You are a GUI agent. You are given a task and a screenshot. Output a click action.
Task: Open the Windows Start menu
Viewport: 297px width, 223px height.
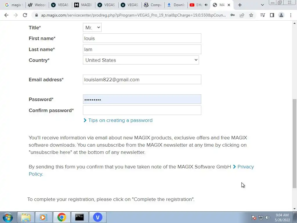pos(8,217)
